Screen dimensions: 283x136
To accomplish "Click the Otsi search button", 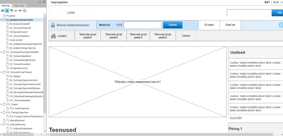I will click(277, 13).
